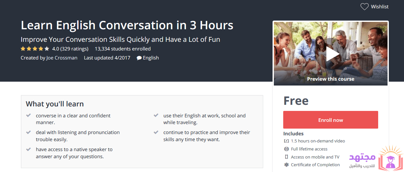
Task: Click the checkmark beside 'deal with listening'
Action: pos(28,132)
